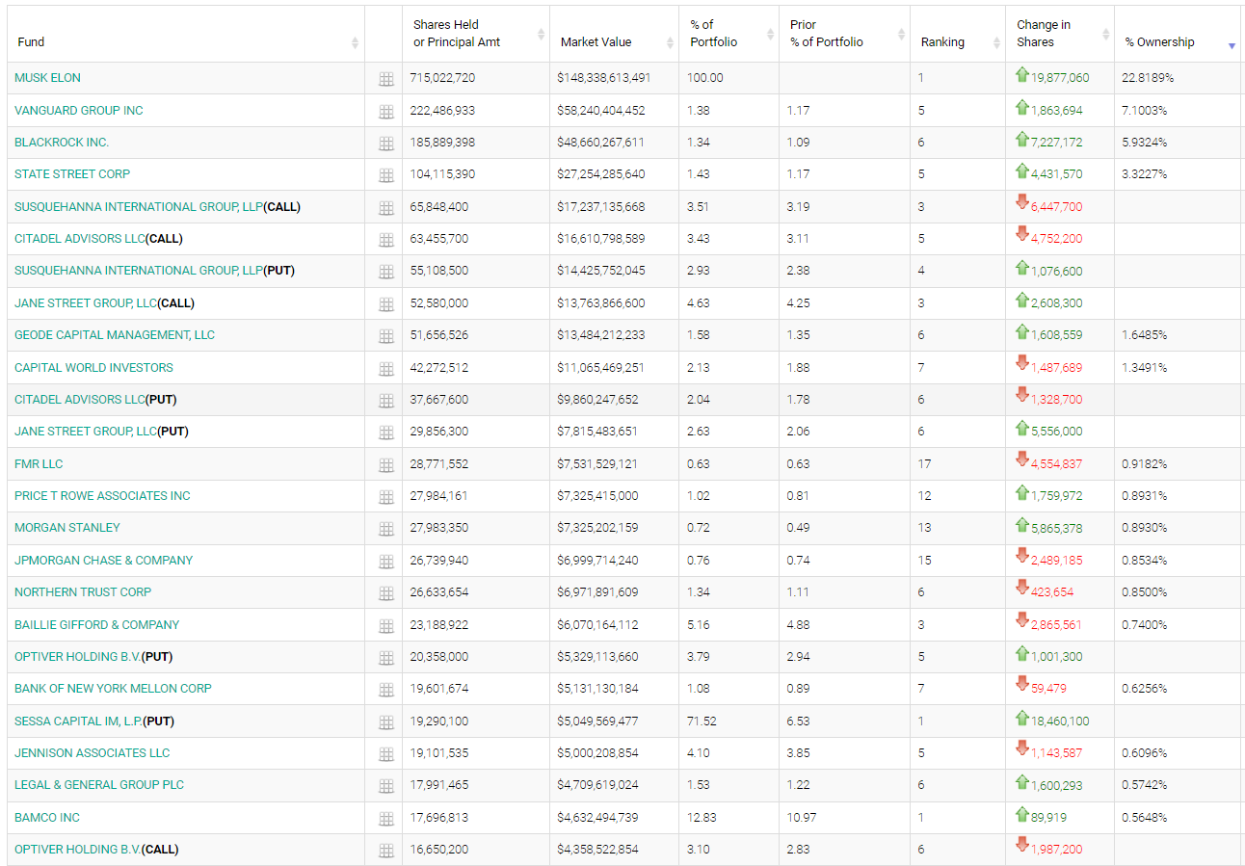Follow the STATE STREET CORP link

coord(72,174)
